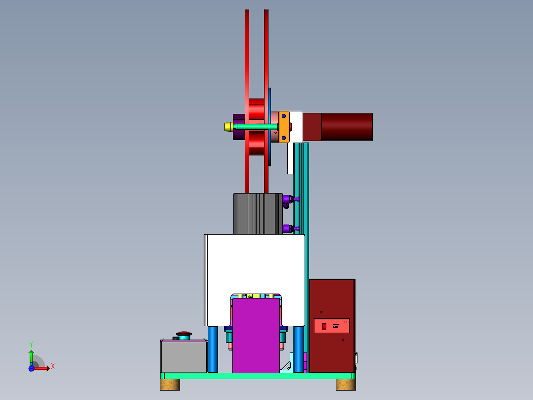The image size is (533, 400).
Task: Select the red emergency stop mushroom button
Action: tap(184, 333)
